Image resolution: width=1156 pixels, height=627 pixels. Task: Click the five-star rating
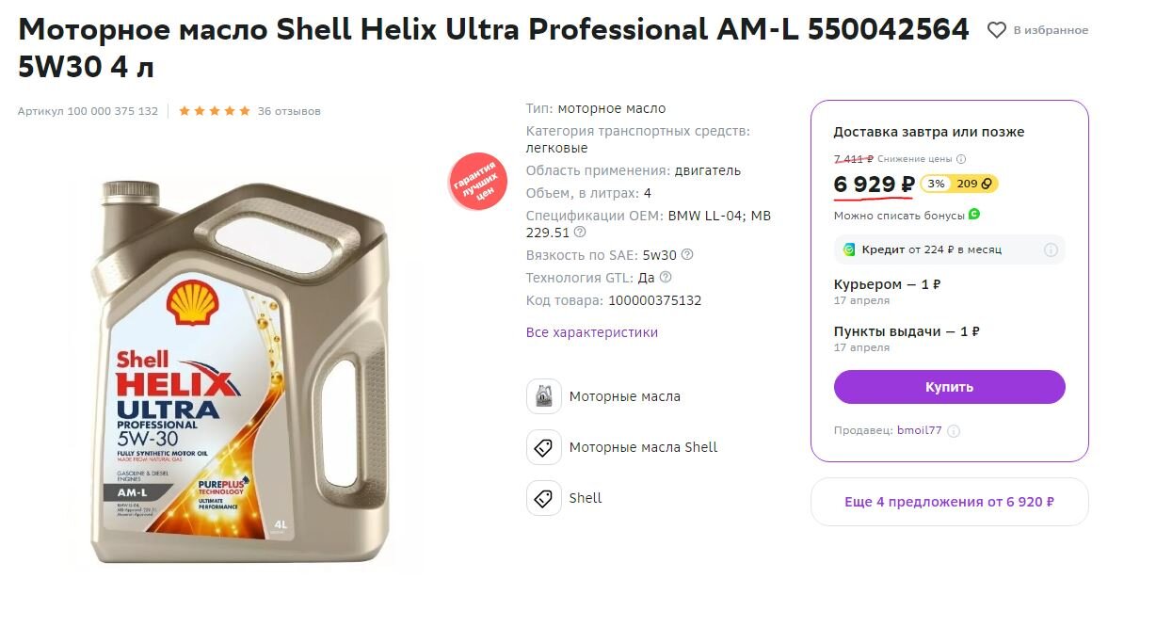[x=215, y=111]
